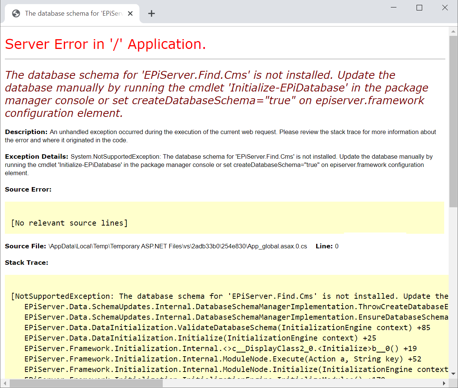Click the globe favicon on the tab
The image size is (458, 388).
[x=16, y=13]
